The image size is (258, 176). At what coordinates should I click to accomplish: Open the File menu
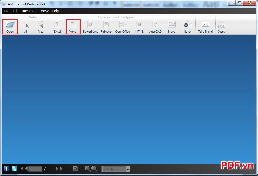pos(7,11)
